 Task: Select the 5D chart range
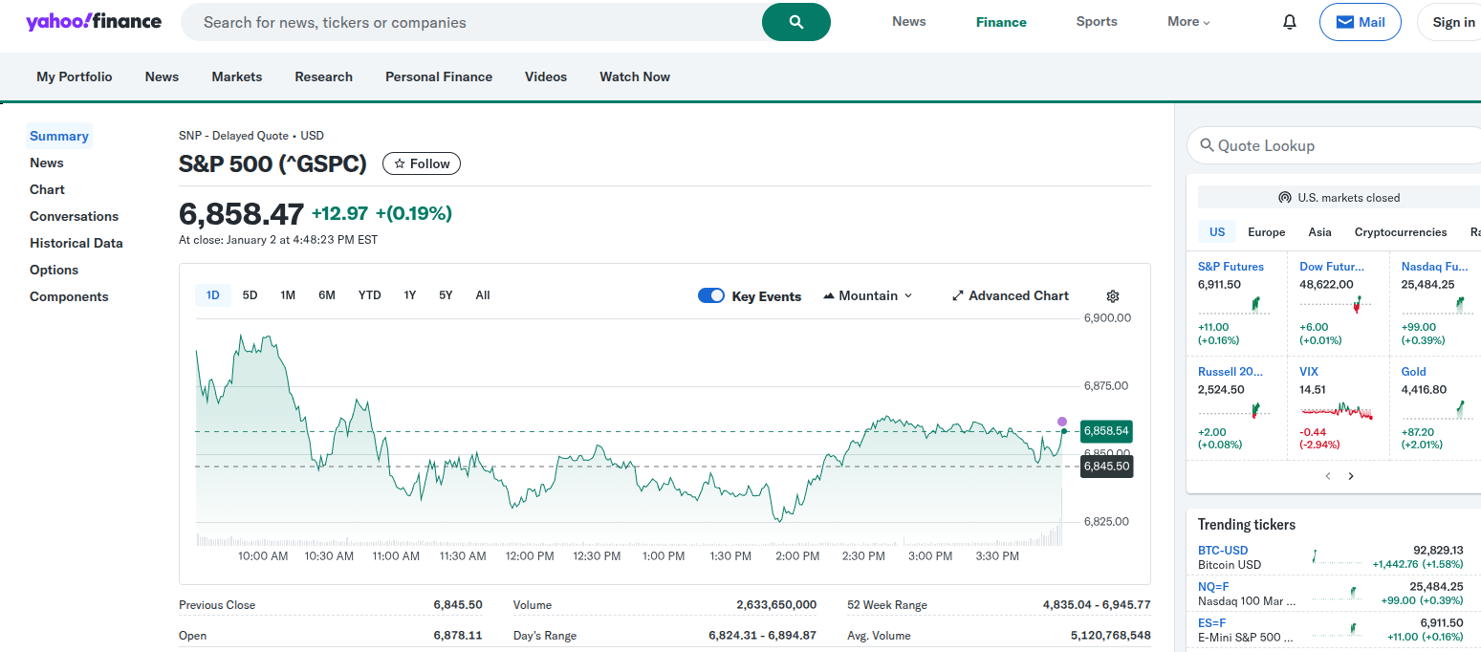tap(250, 295)
